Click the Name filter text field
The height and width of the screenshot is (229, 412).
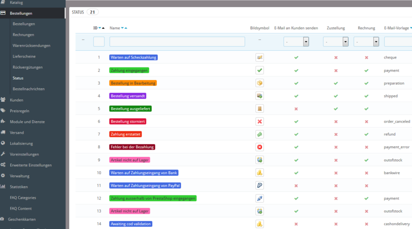point(177,42)
